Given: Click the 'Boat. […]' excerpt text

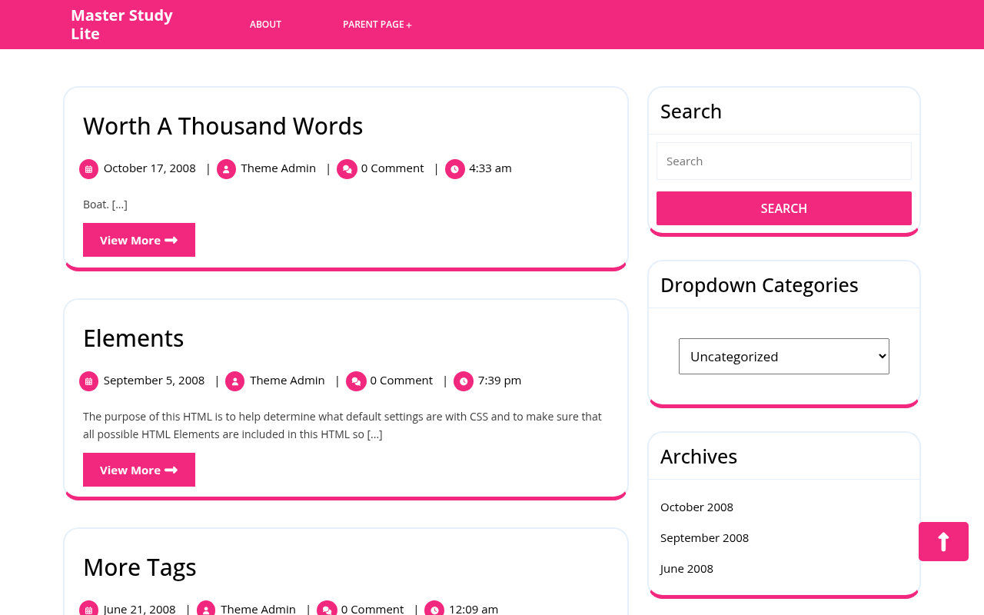Looking at the screenshot, I should coord(105,204).
